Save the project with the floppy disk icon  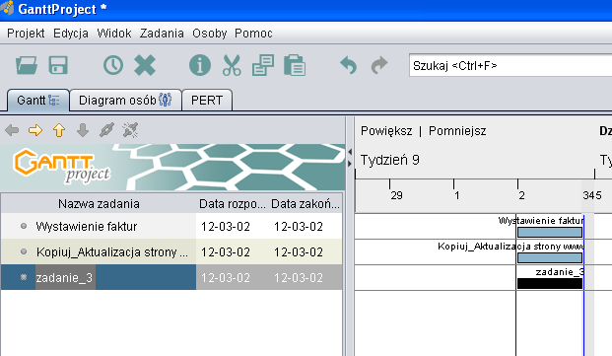[58, 65]
